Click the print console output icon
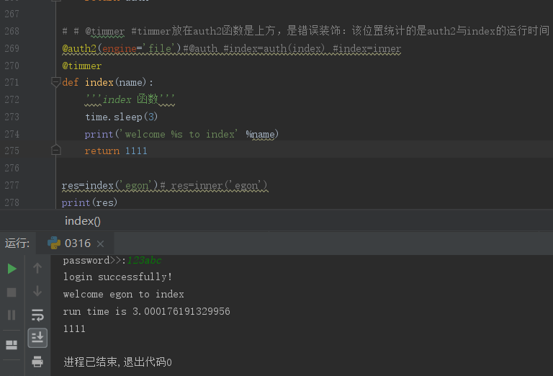Screen dimensions: 553x376 tap(37, 361)
